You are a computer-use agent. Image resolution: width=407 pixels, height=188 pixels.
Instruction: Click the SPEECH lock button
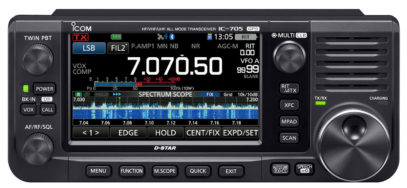click(304, 169)
